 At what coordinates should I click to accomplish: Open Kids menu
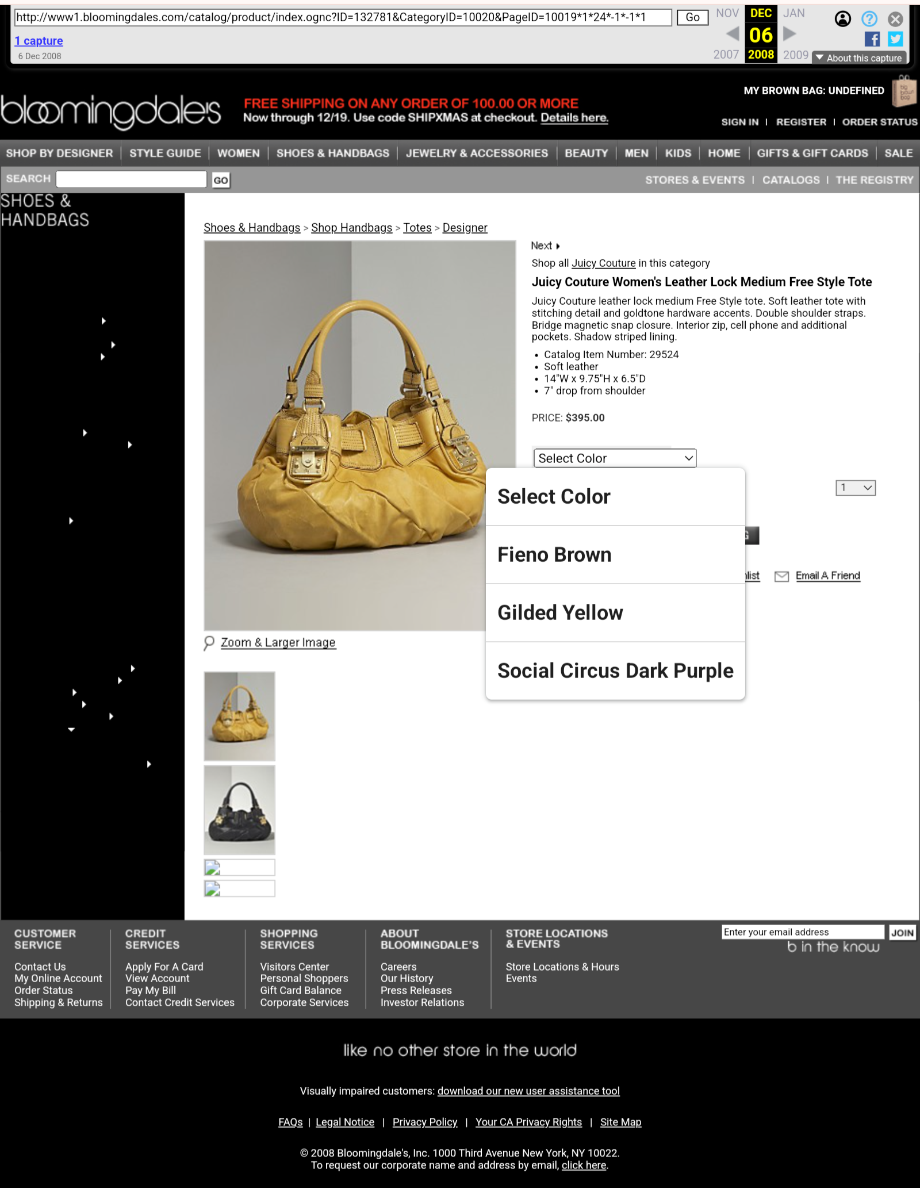point(678,153)
